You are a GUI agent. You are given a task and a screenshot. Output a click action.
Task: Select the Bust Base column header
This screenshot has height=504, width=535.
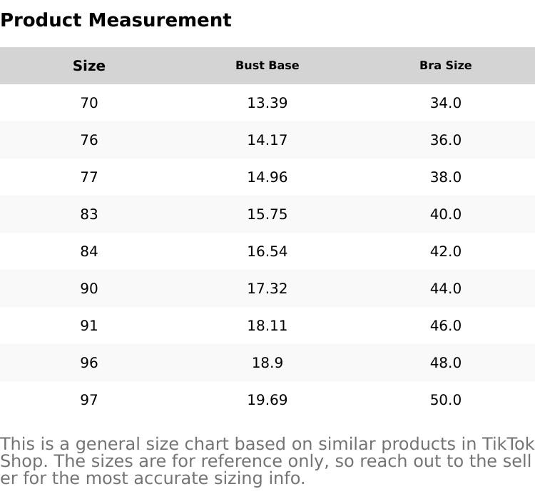click(x=267, y=66)
